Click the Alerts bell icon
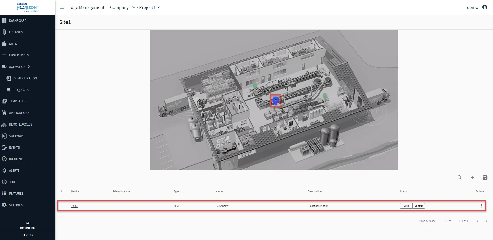Image resolution: width=493 pixels, height=240 pixels. (4, 170)
